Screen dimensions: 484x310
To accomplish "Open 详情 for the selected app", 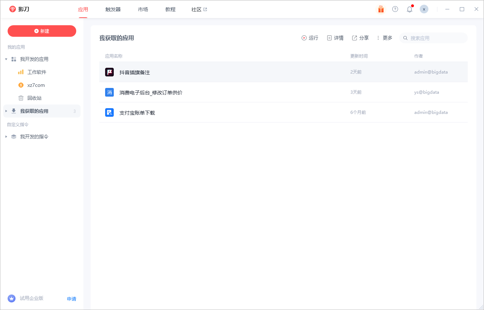I will point(335,38).
